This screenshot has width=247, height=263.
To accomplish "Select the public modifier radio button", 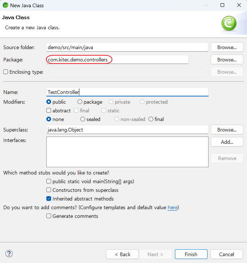I will [x=49, y=102].
